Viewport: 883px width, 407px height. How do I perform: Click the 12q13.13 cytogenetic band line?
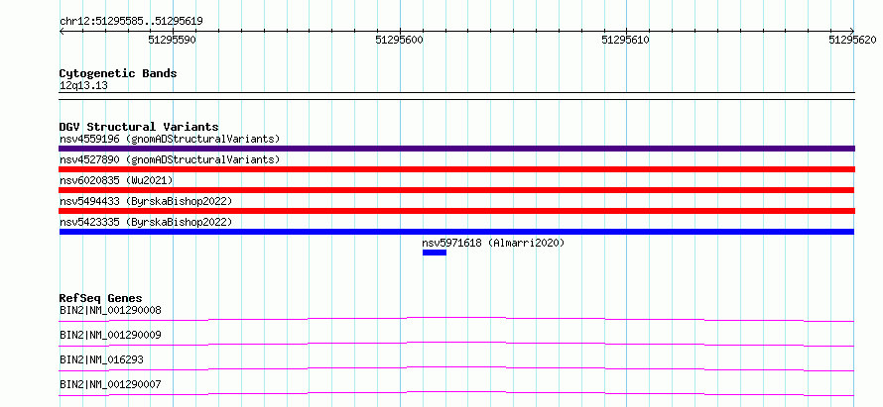[x=456, y=96]
